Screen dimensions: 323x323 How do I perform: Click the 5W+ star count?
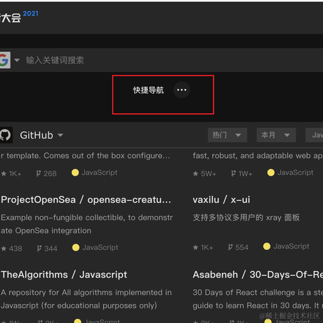pyautogui.click(x=204, y=173)
